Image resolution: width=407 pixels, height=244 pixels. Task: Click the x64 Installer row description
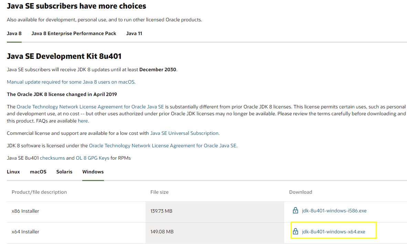(25, 232)
